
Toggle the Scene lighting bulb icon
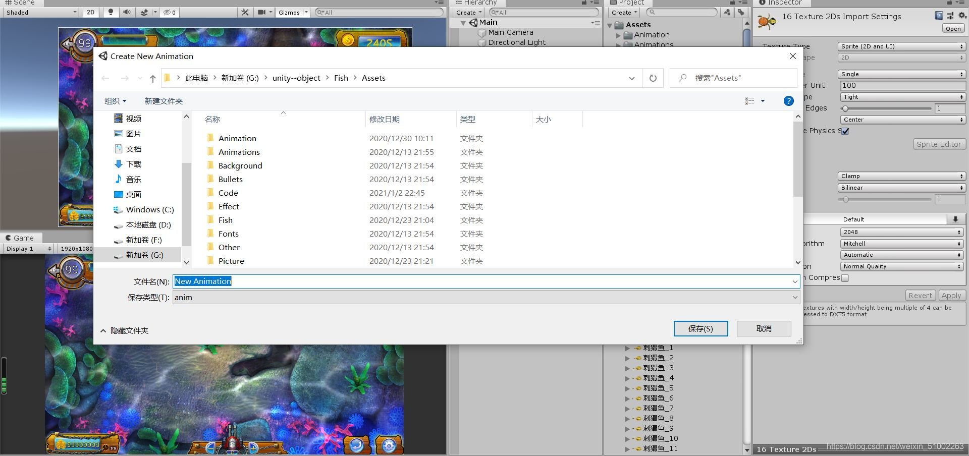[111, 12]
